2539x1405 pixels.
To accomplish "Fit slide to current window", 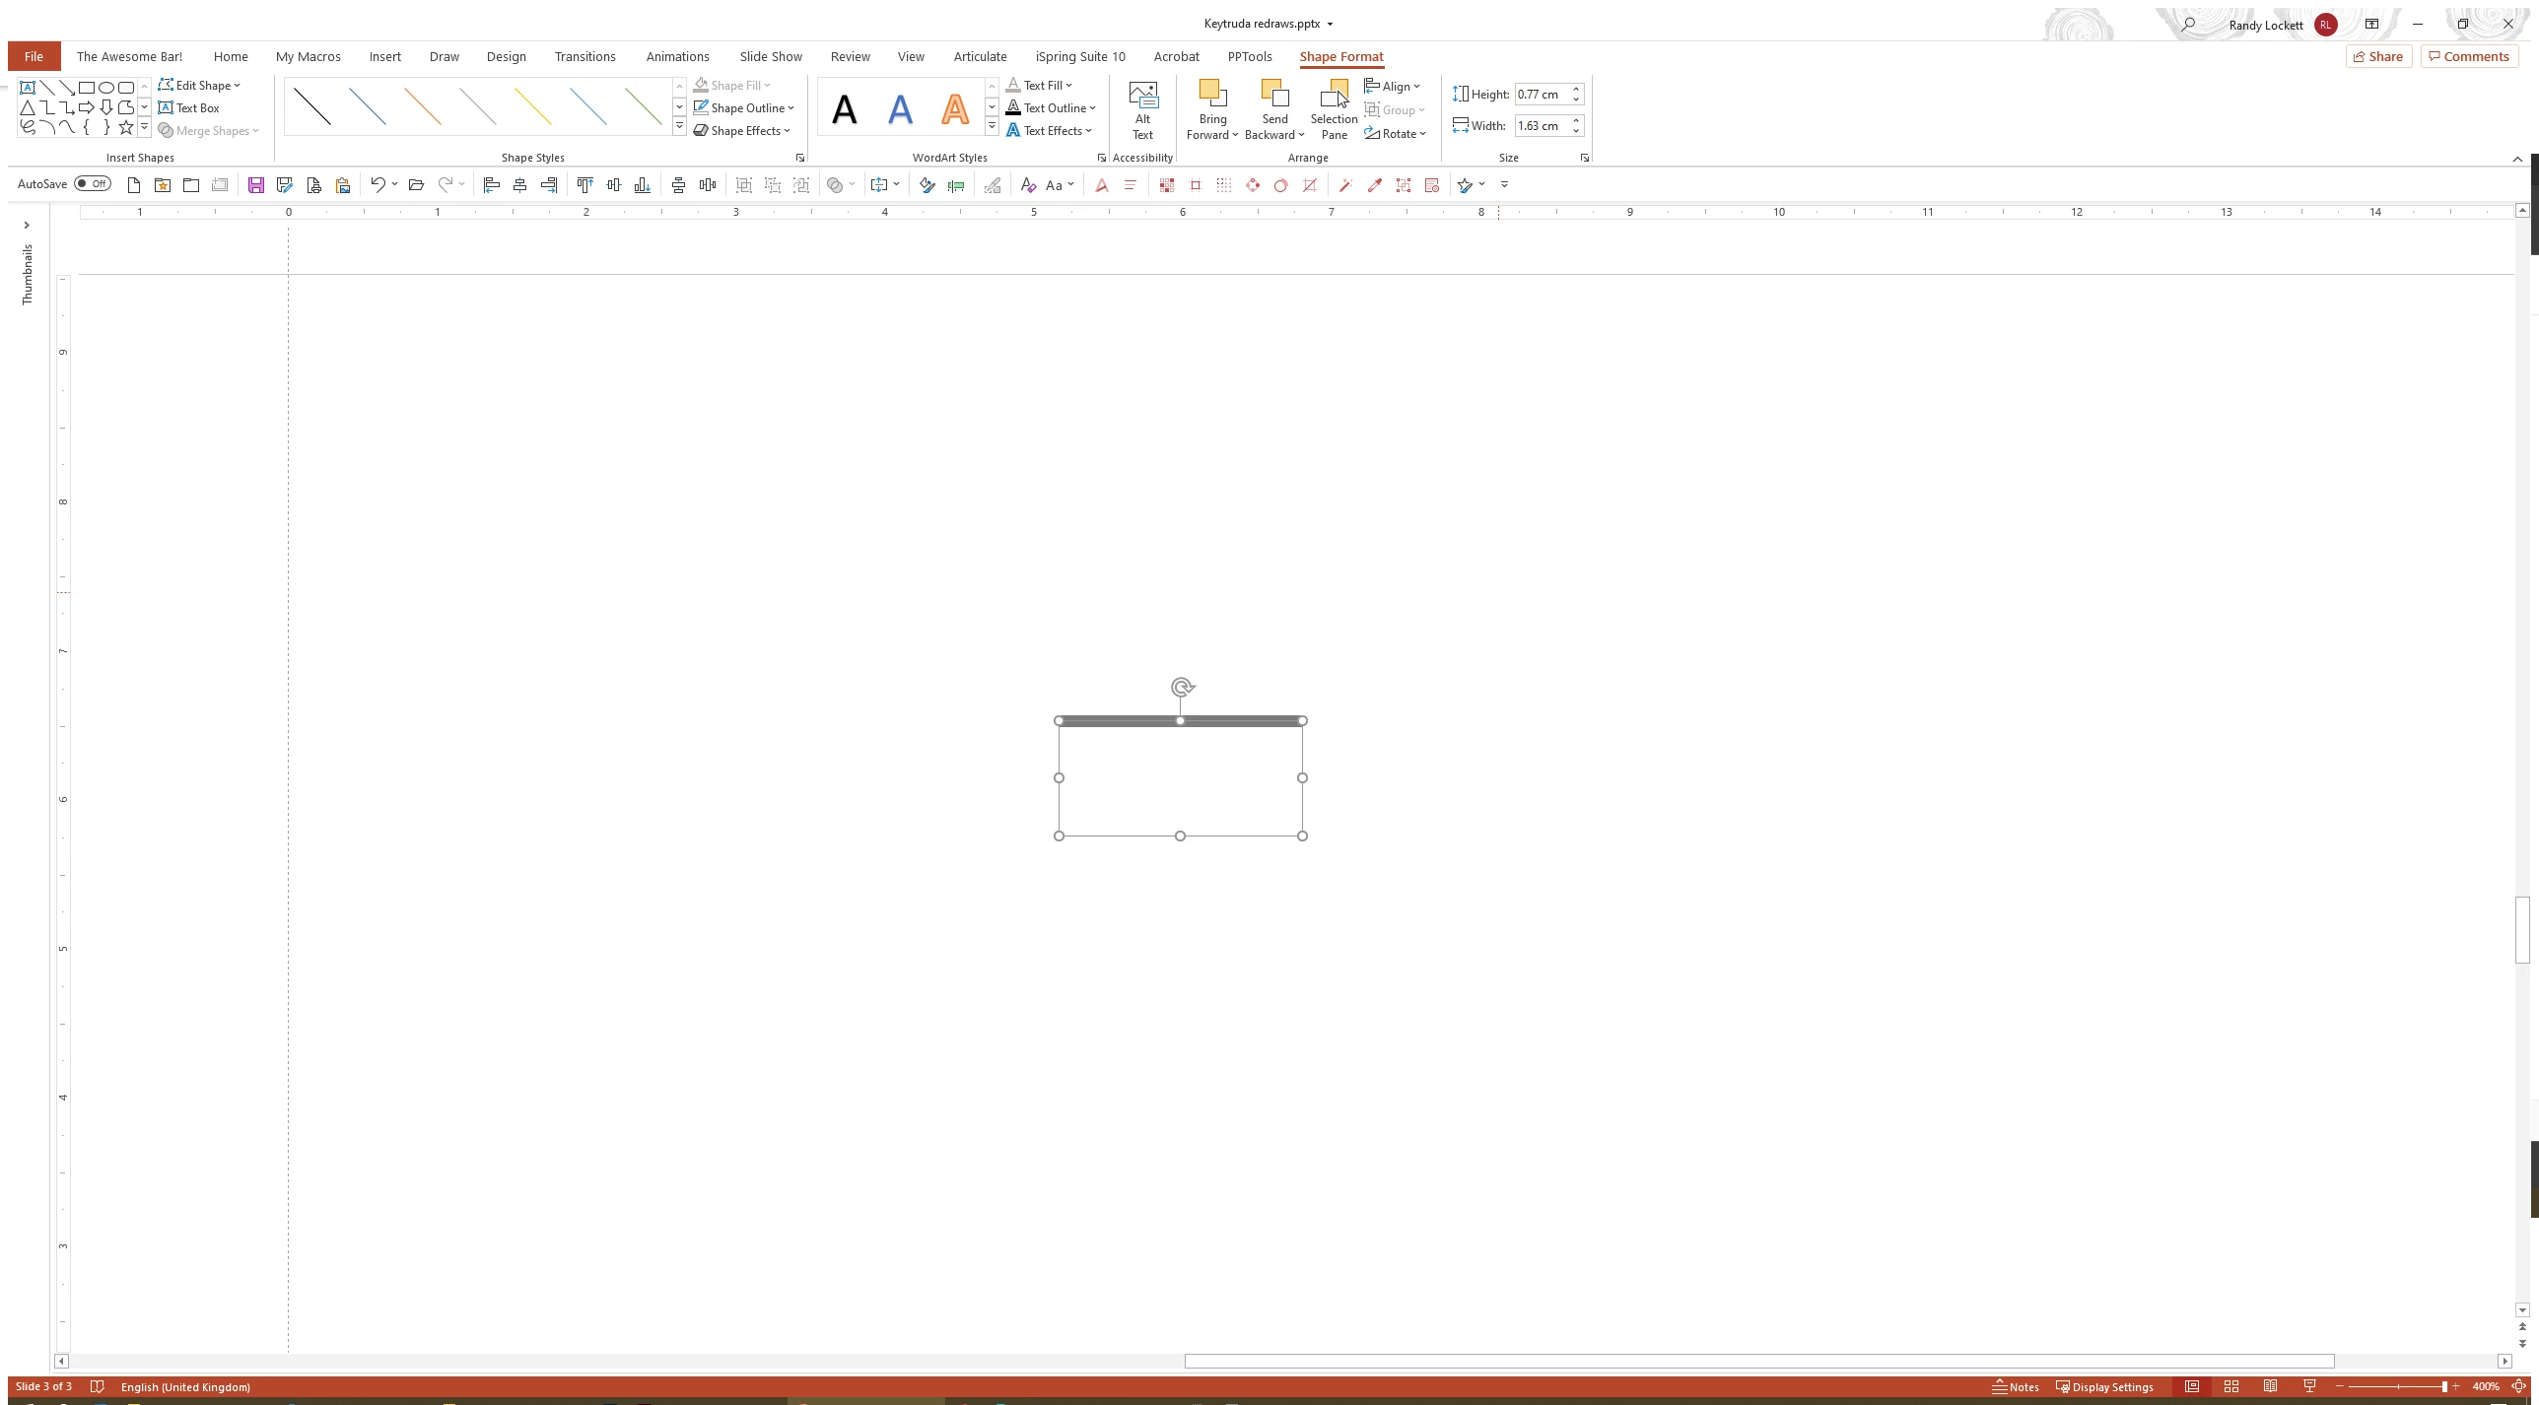I will coord(2518,1387).
